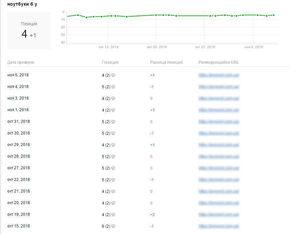Viewport: 296px width, 234px height.
Task: Click position value "5 (2)" for окт 27
Action: (106, 168)
